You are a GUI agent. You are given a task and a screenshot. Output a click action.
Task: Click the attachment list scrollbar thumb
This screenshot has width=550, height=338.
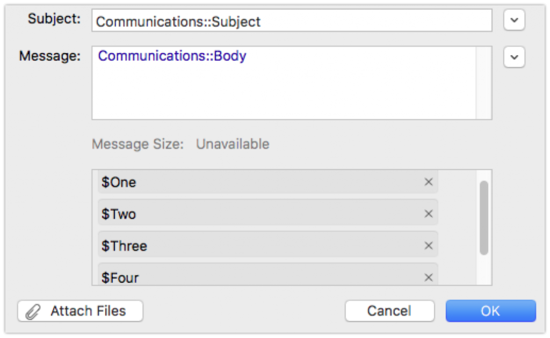point(484,217)
